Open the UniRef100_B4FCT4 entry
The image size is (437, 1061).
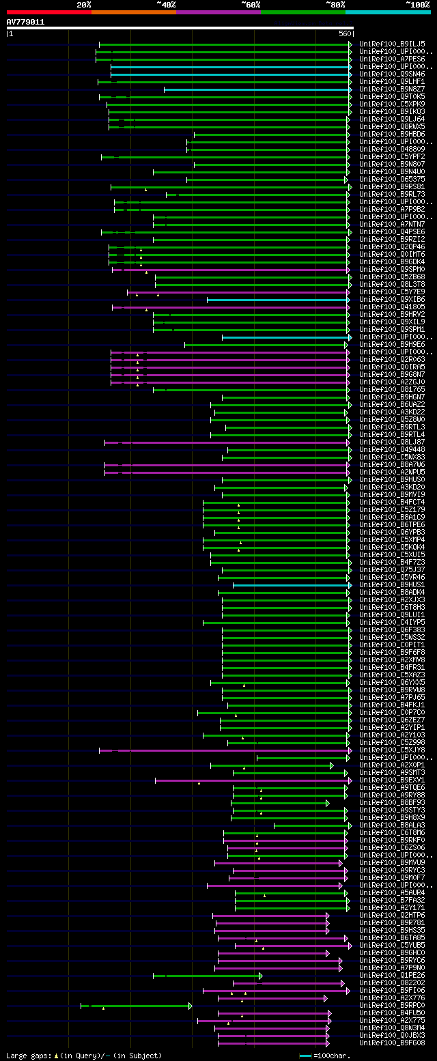pyautogui.click(x=392, y=502)
